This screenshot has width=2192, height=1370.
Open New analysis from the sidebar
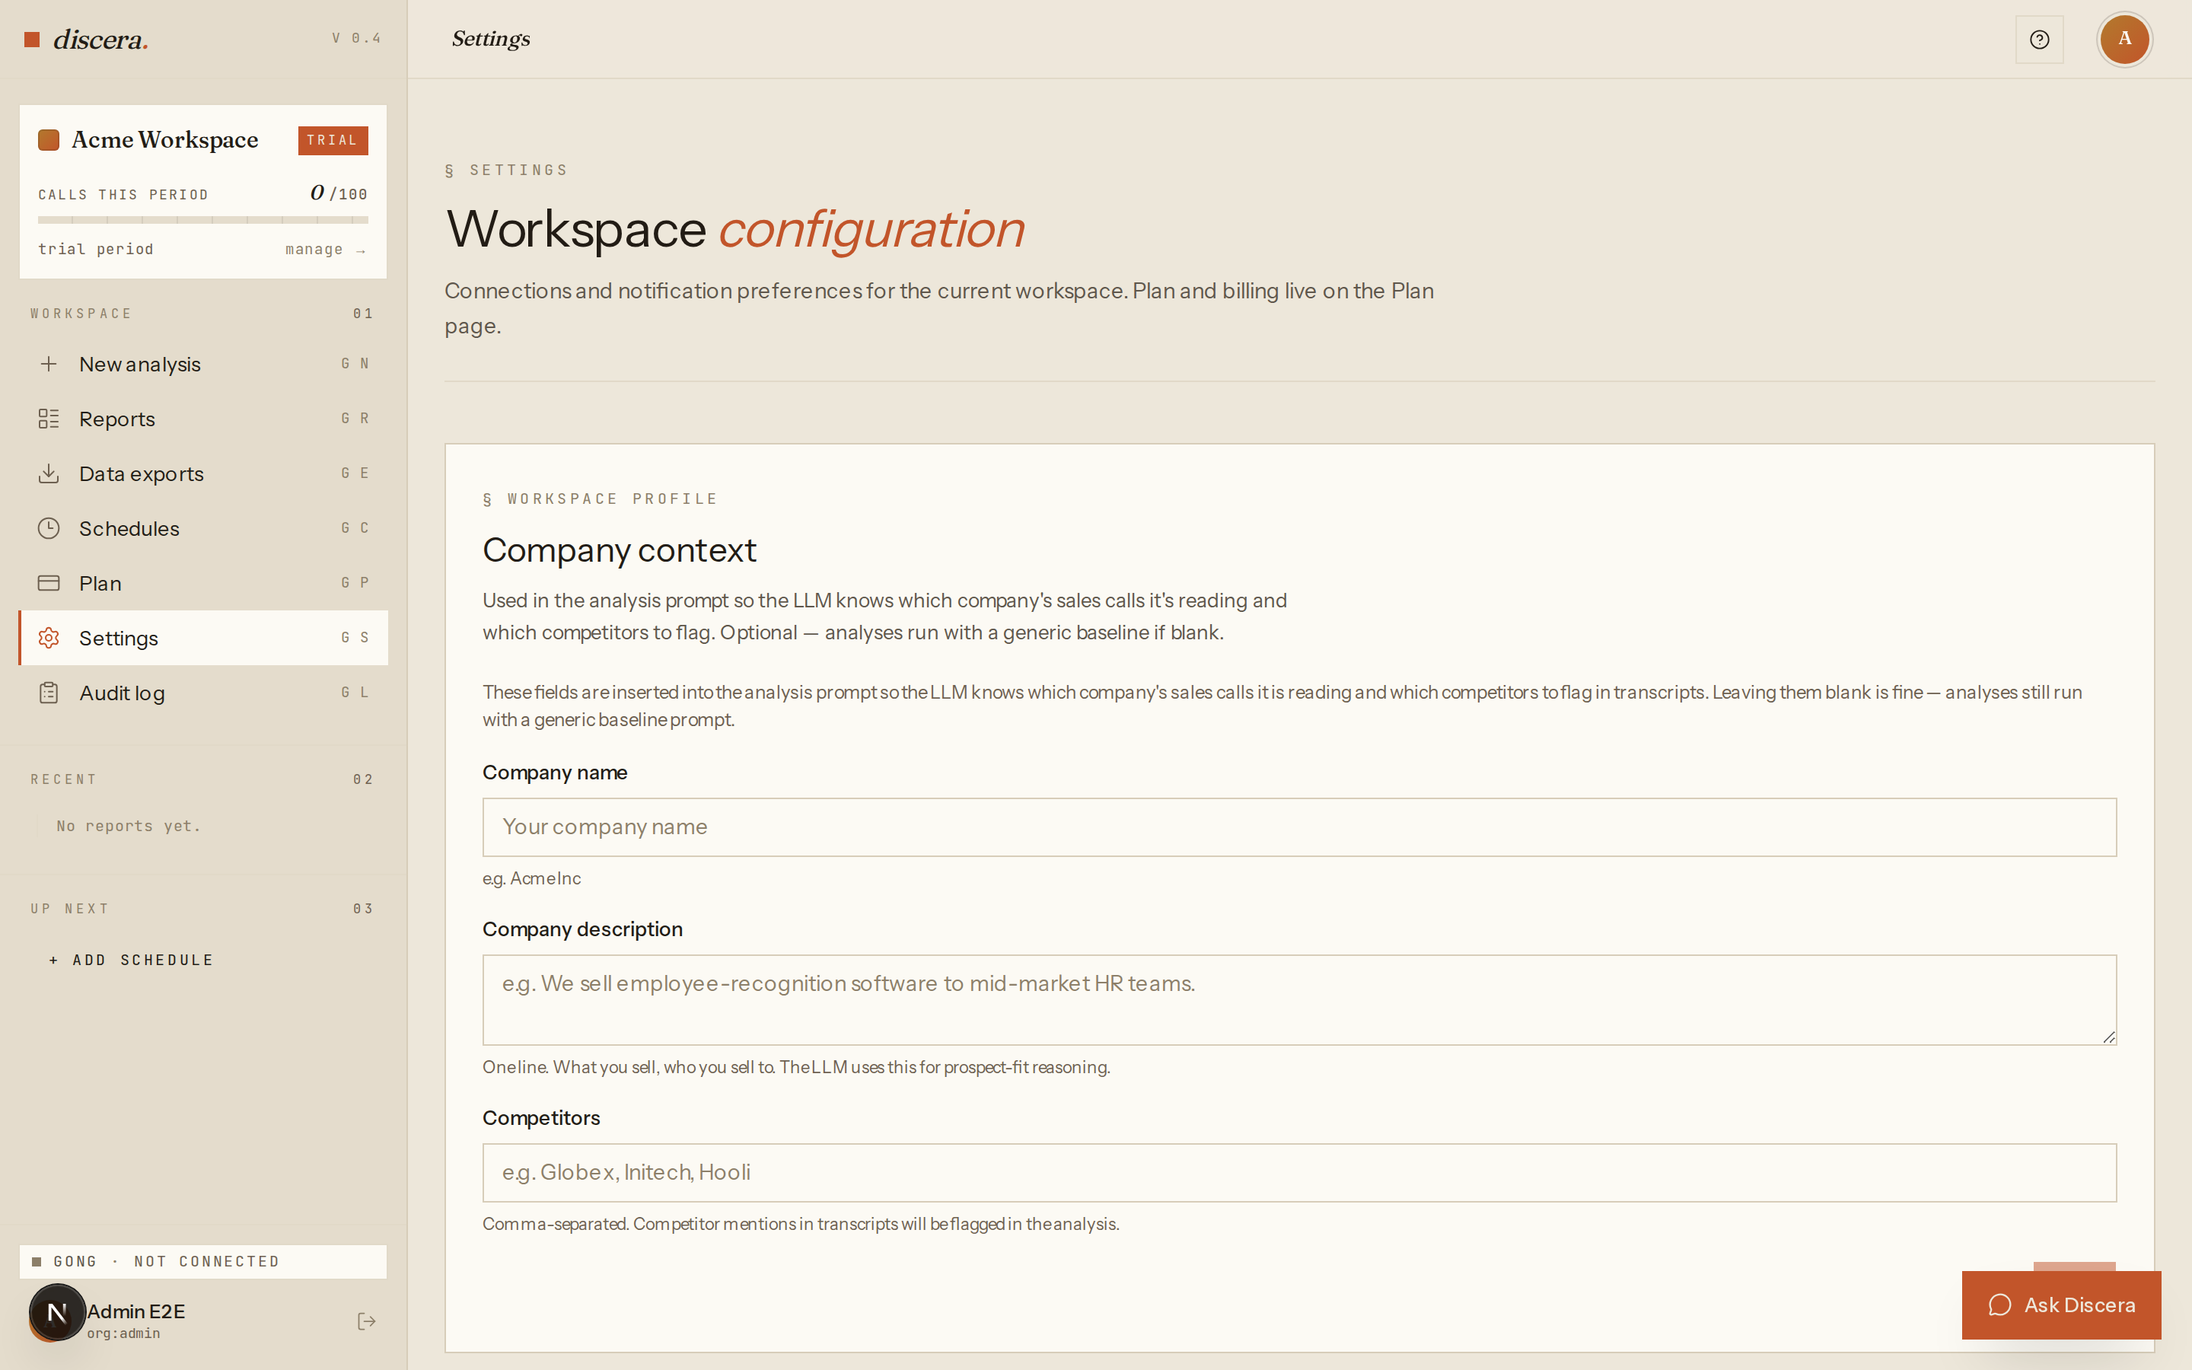point(203,363)
